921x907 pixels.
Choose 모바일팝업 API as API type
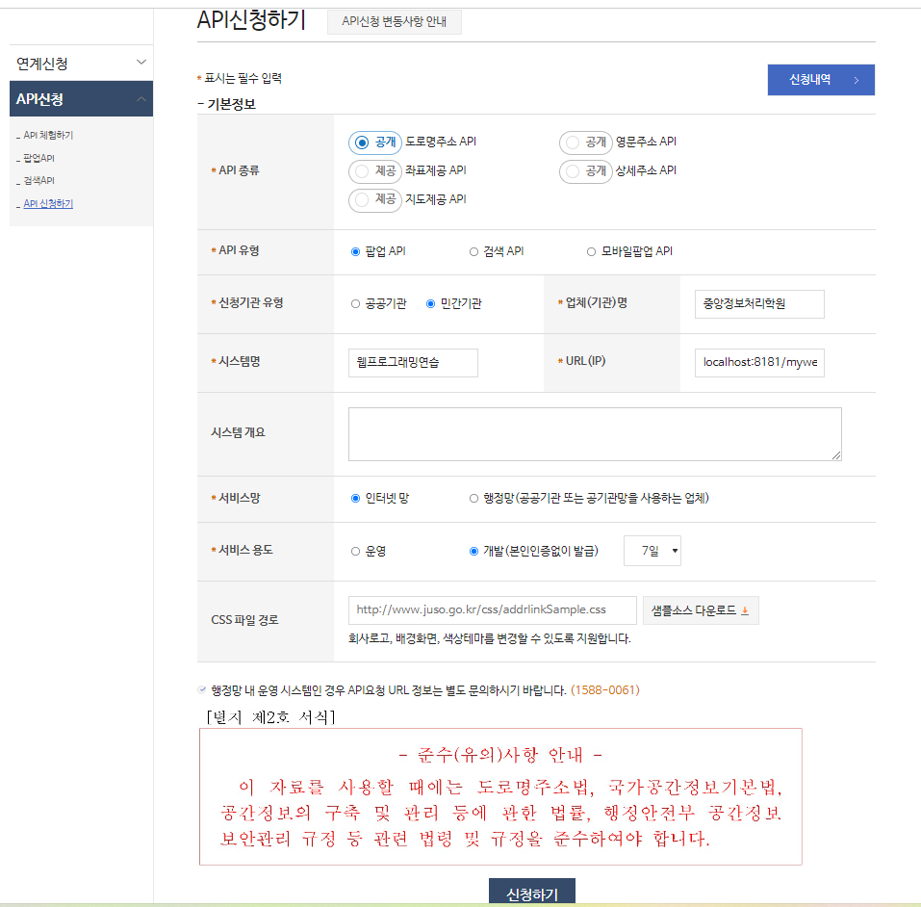pyautogui.click(x=591, y=251)
